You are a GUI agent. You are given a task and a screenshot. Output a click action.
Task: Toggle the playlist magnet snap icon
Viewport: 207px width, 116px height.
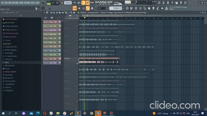tap(47, 13)
